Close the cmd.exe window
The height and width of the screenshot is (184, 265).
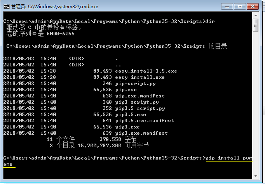tap(253, 7)
